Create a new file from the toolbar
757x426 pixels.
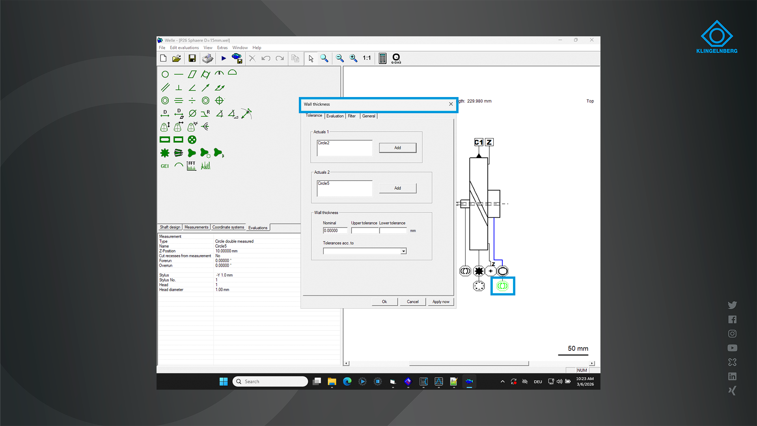coord(163,58)
